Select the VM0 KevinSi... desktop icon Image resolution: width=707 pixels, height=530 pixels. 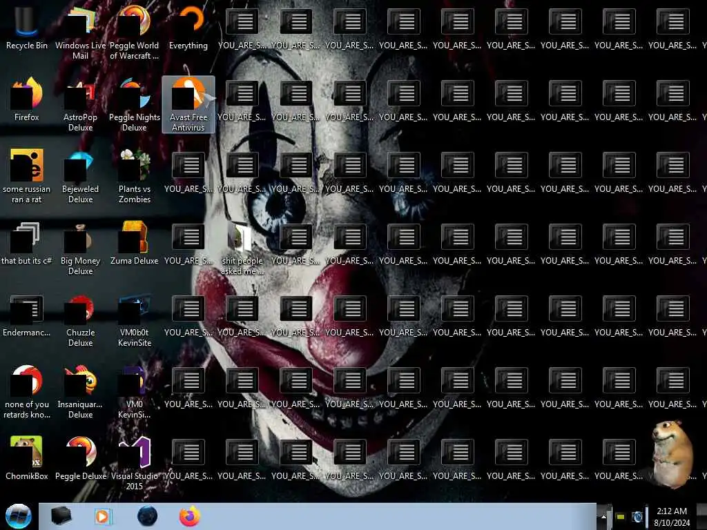coord(135,392)
